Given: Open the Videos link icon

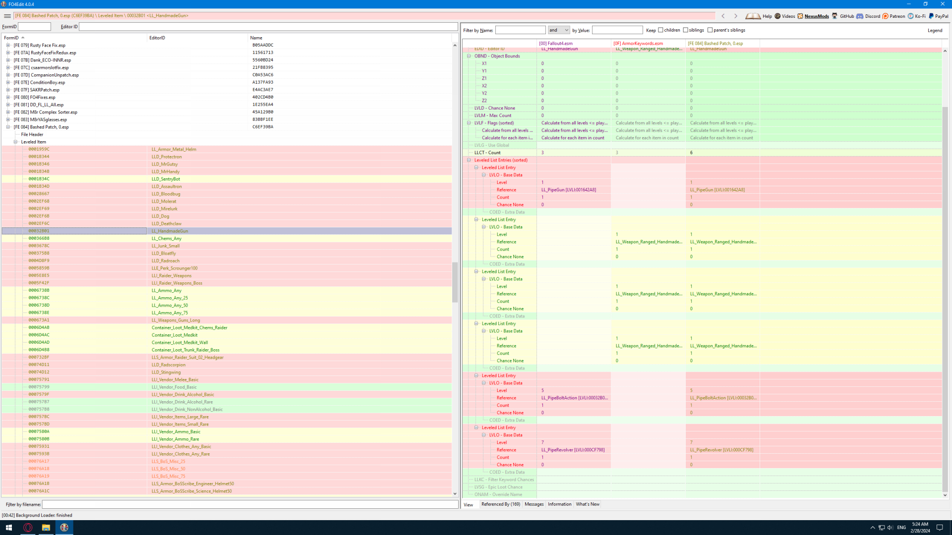Looking at the screenshot, I should [x=777, y=16].
